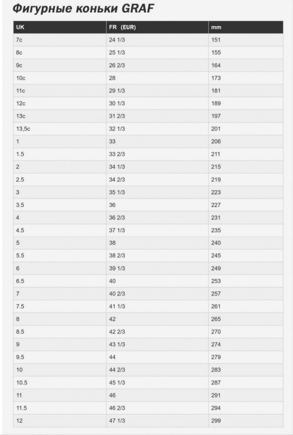This screenshot has width=293, height=435.
Task: Click UK size 11.5 cell
Action: (x=60, y=408)
